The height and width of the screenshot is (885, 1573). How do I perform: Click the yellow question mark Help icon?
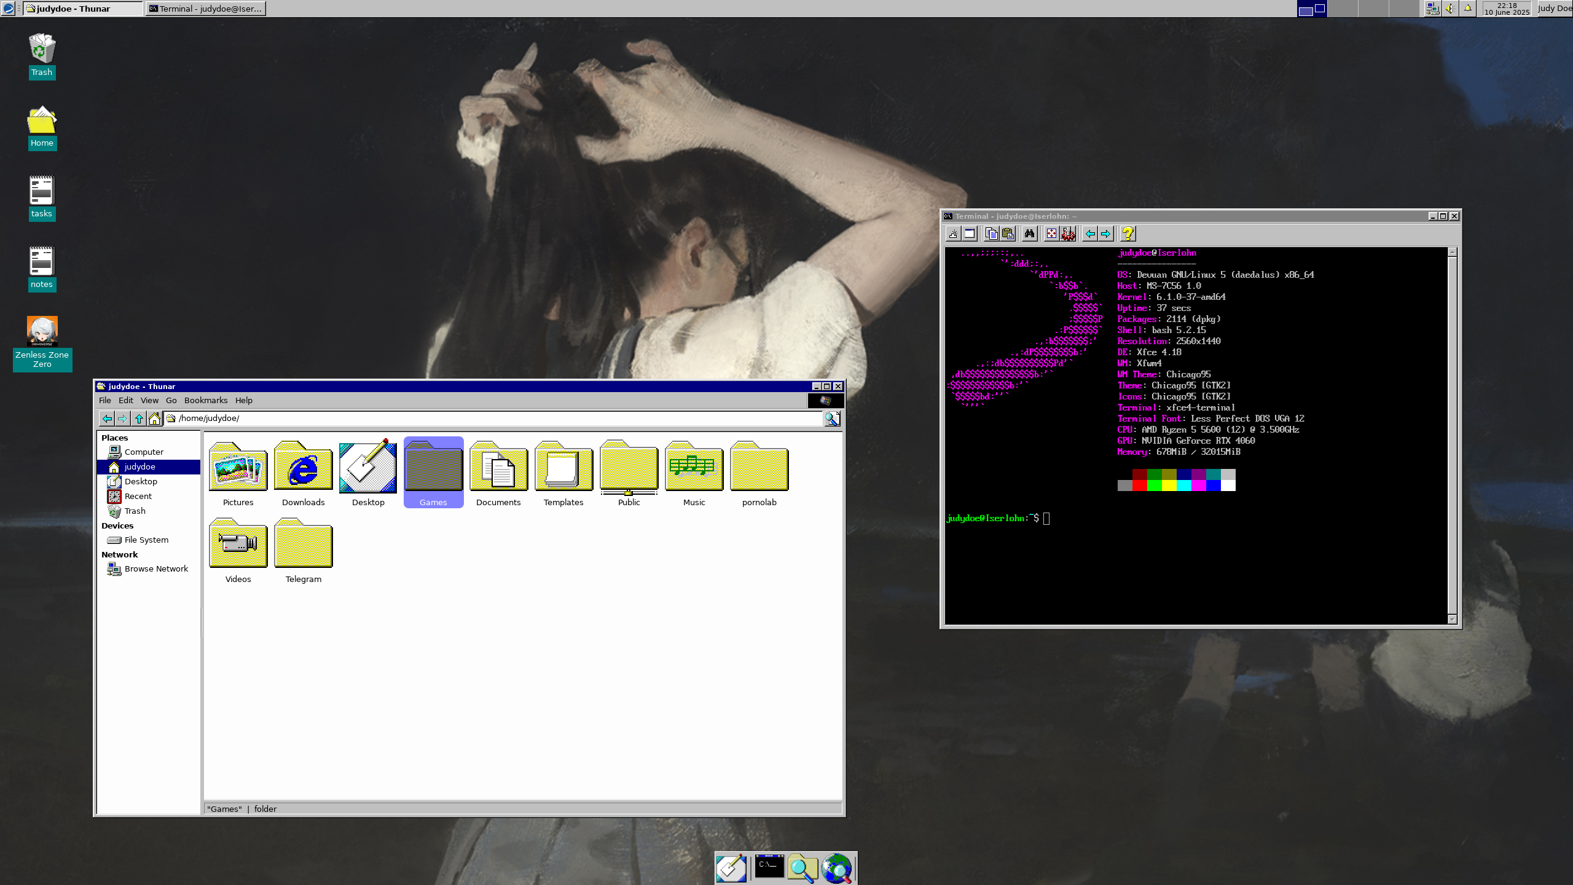1128,234
